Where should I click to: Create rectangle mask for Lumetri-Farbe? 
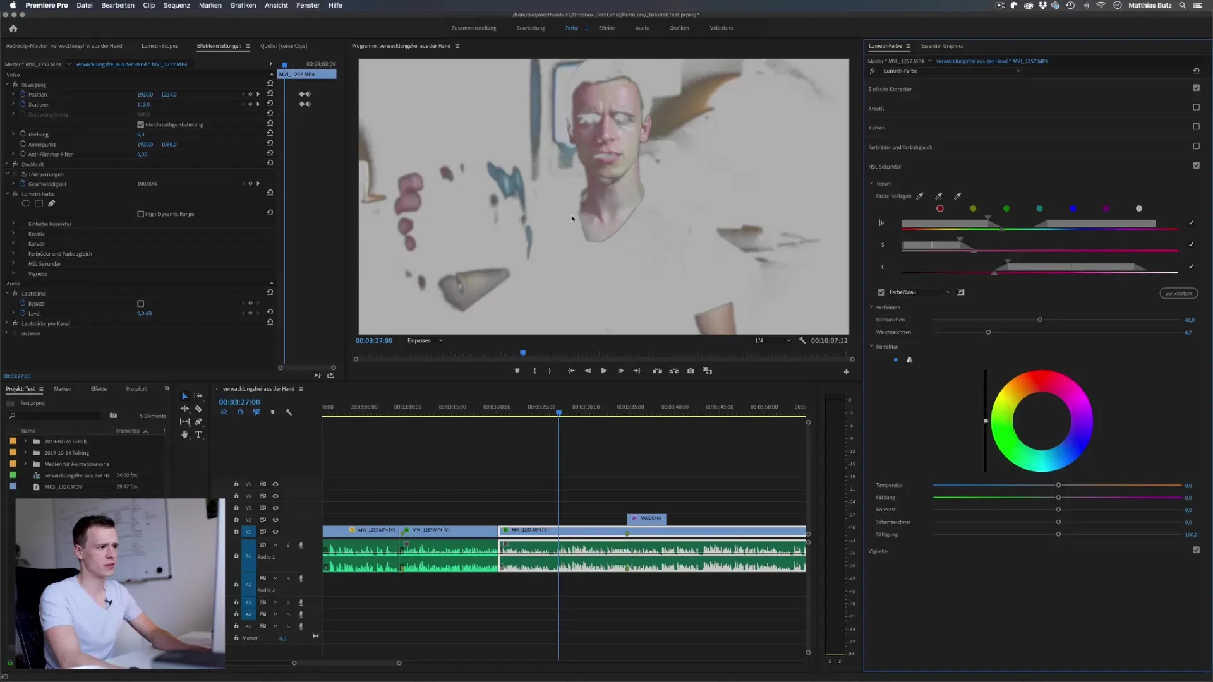pyautogui.click(x=39, y=203)
